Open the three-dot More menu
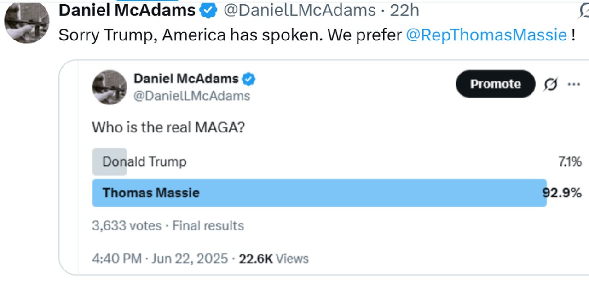This screenshot has width=589, height=282. (x=573, y=84)
